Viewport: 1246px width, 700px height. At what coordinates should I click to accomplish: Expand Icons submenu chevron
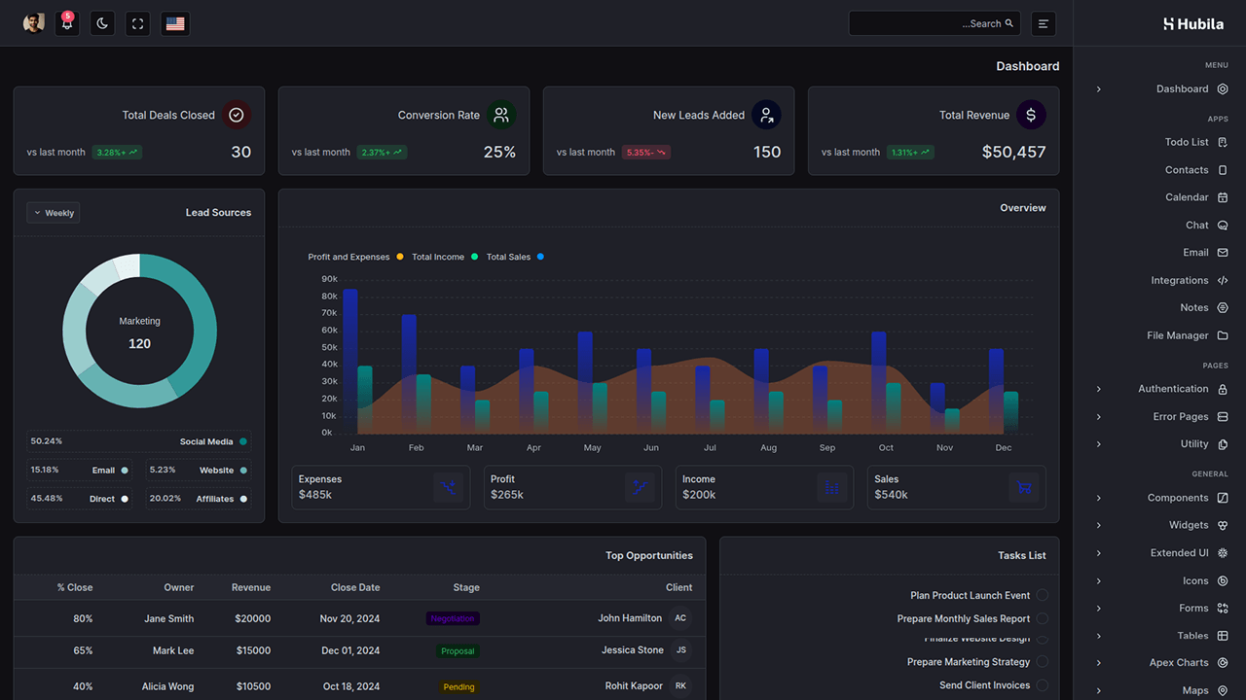pyautogui.click(x=1099, y=581)
